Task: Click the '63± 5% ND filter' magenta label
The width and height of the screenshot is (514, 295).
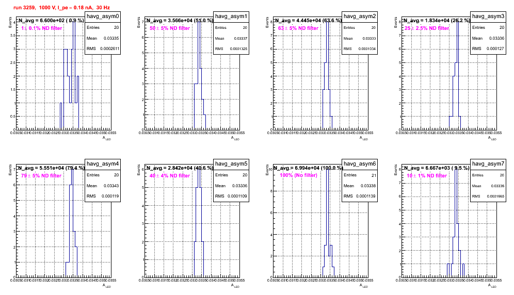Action: click(298, 28)
